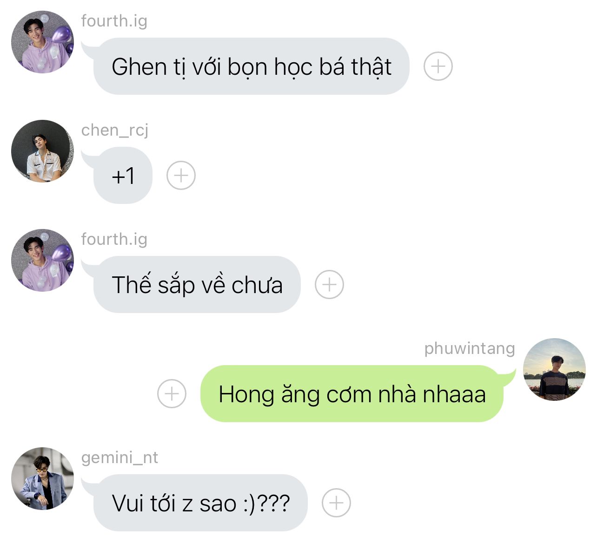Tap message bubble "Ghen tị với bọn học bá thật"
The image size is (597, 536).
[x=251, y=66]
